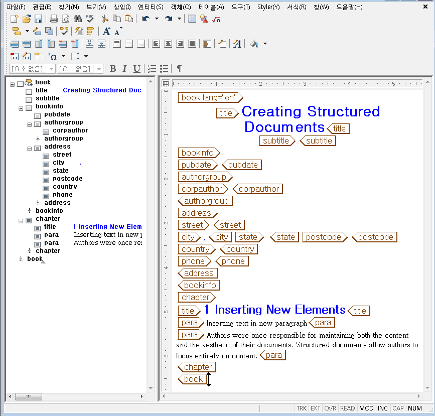Open a file via the folder icon
Viewport: 435px width, 416px height.
[27, 19]
